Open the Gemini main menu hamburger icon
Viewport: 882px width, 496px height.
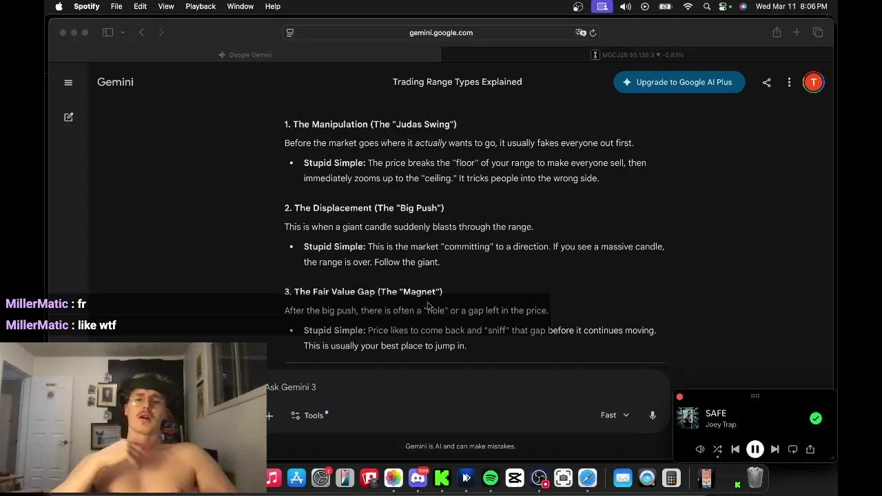tap(68, 83)
